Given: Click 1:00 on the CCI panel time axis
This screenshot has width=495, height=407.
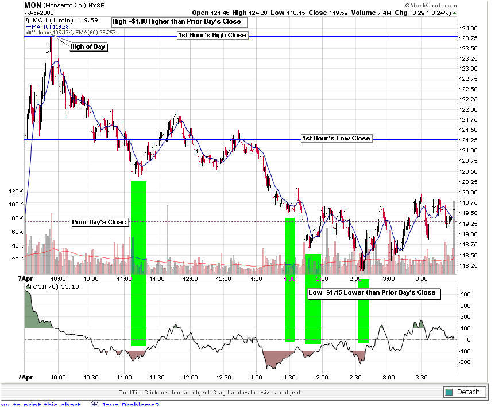Looking at the screenshot, I should coord(256,377).
